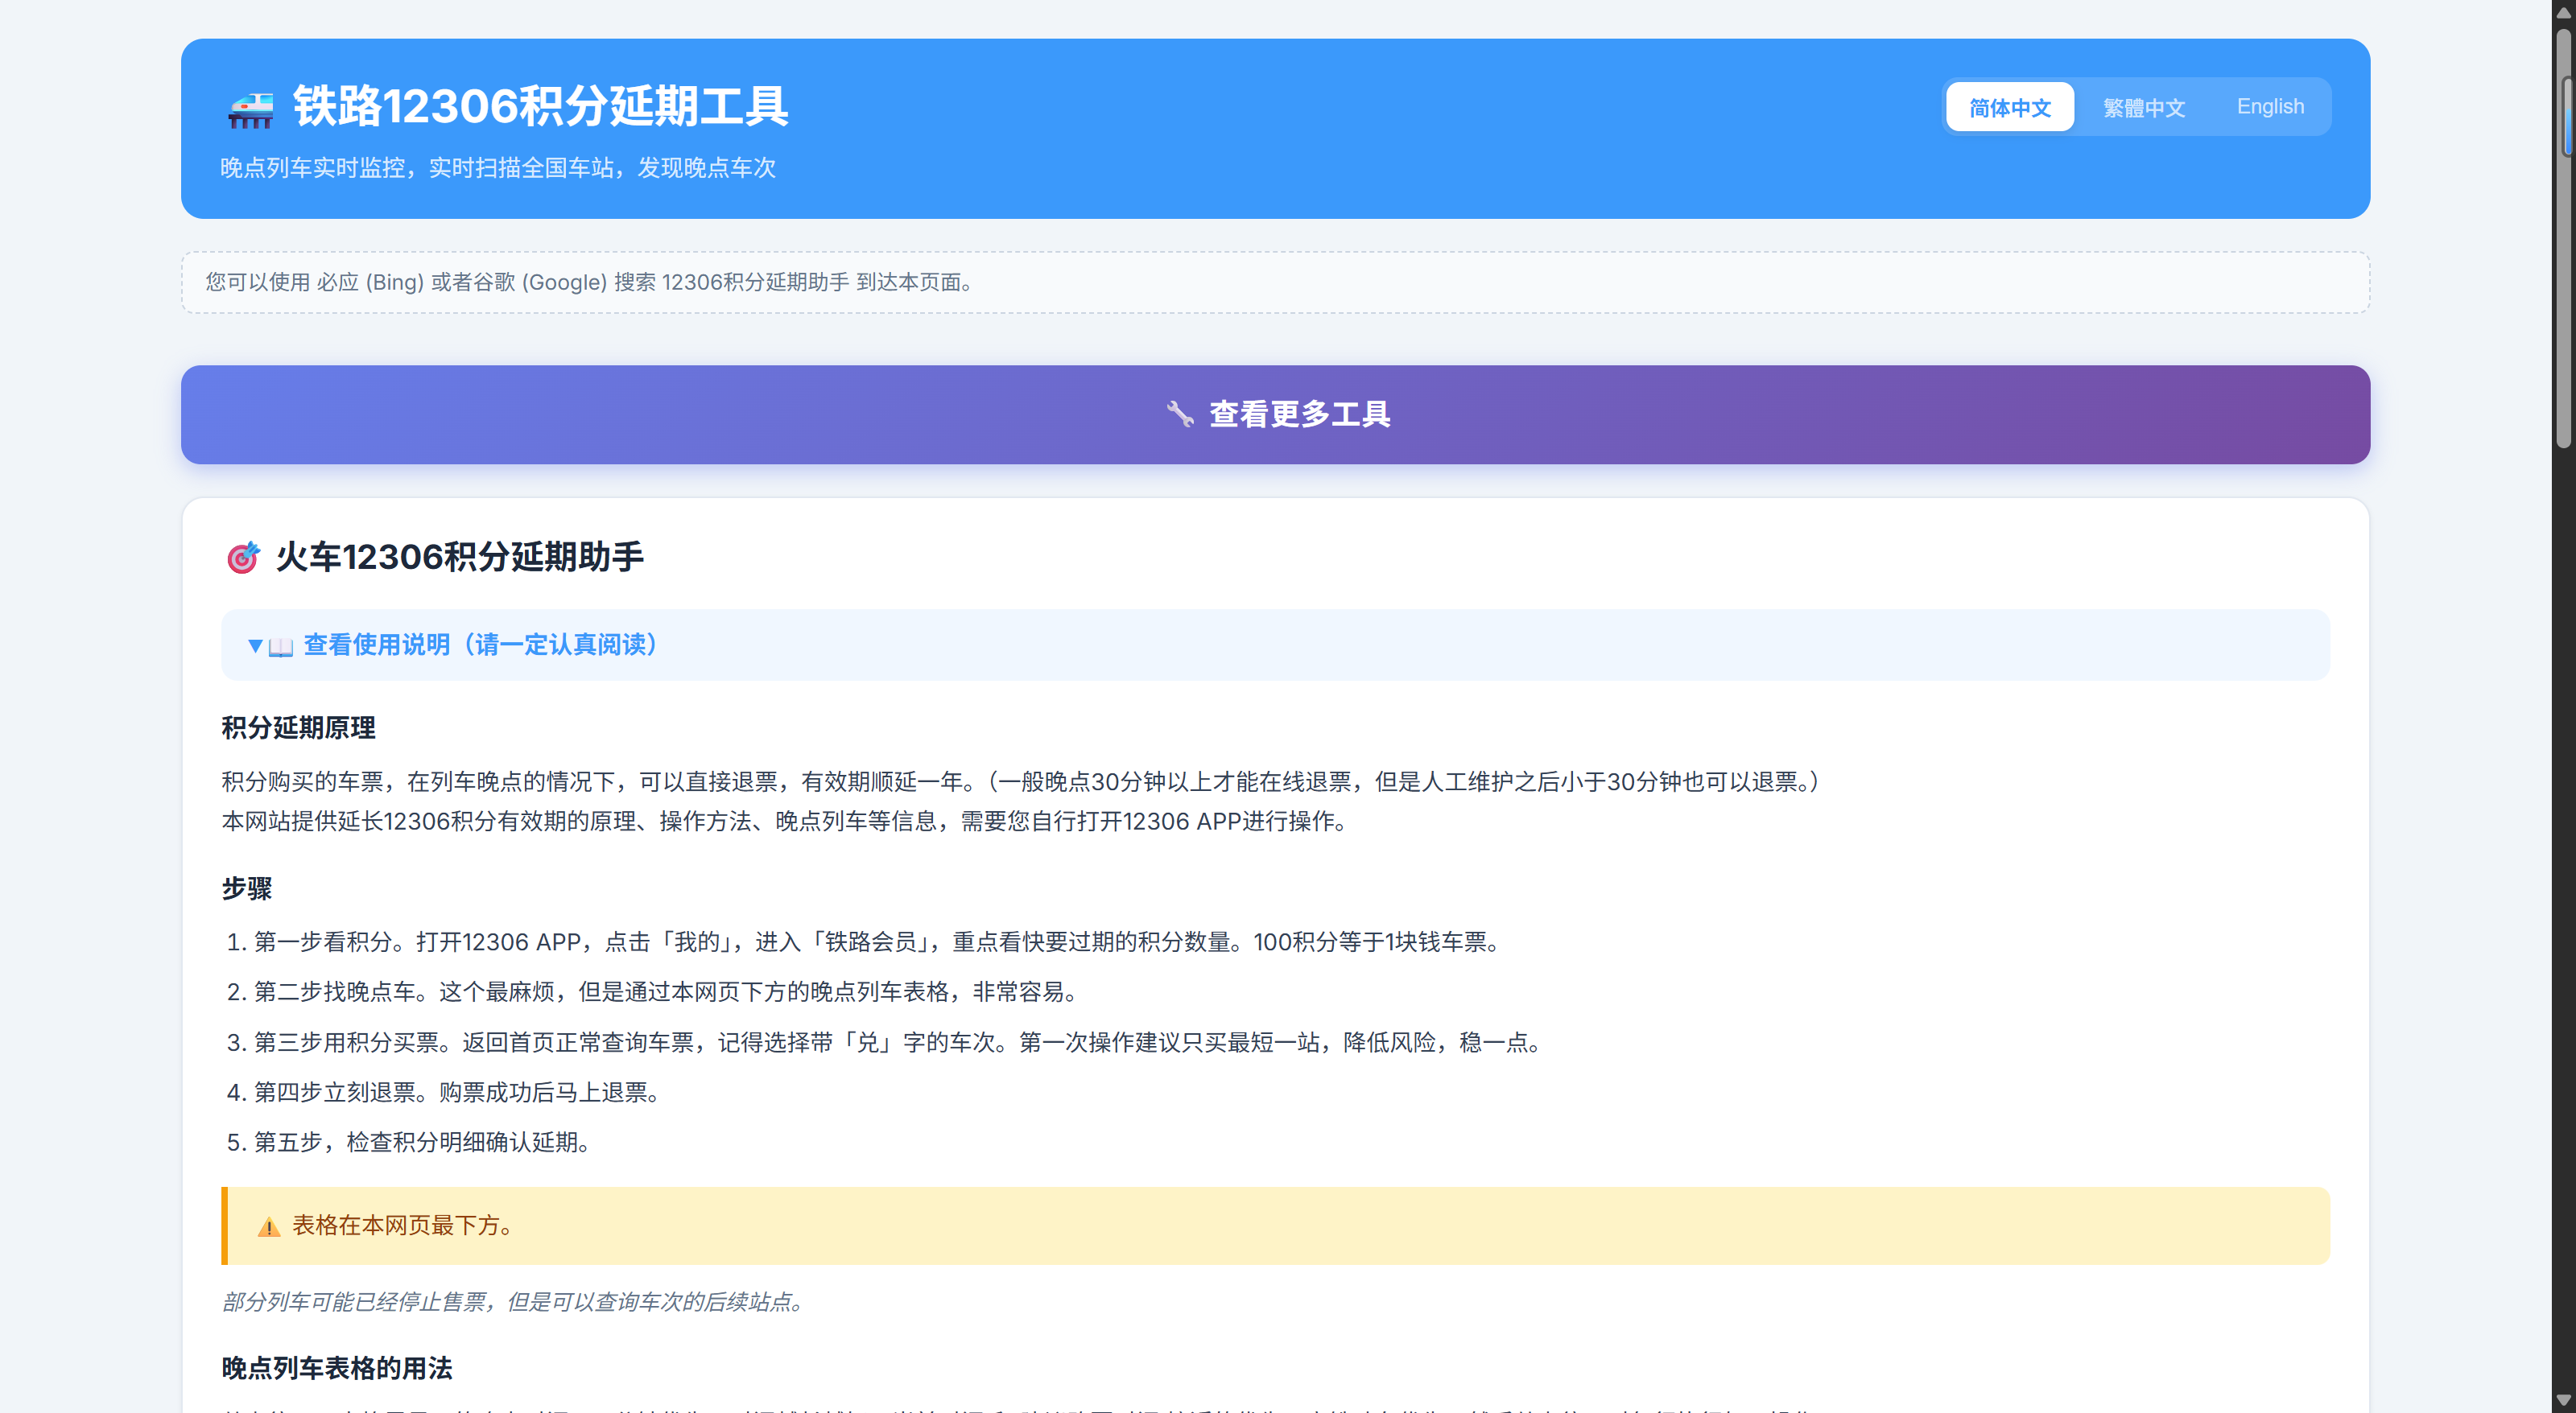
Task: Enable English as the display language
Action: pyautogui.click(x=2270, y=106)
